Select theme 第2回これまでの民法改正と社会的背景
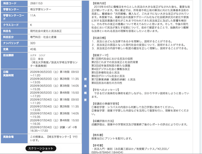Image resolution: width=202 pixels, height=154 pixels. point(115,62)
